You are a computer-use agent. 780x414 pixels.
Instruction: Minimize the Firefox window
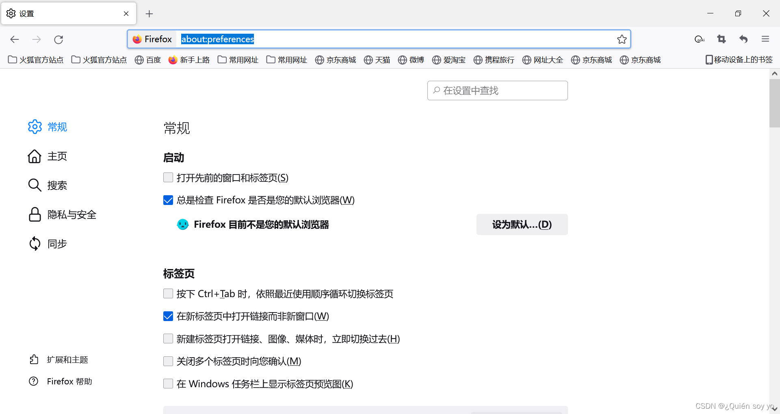point(710,13)
